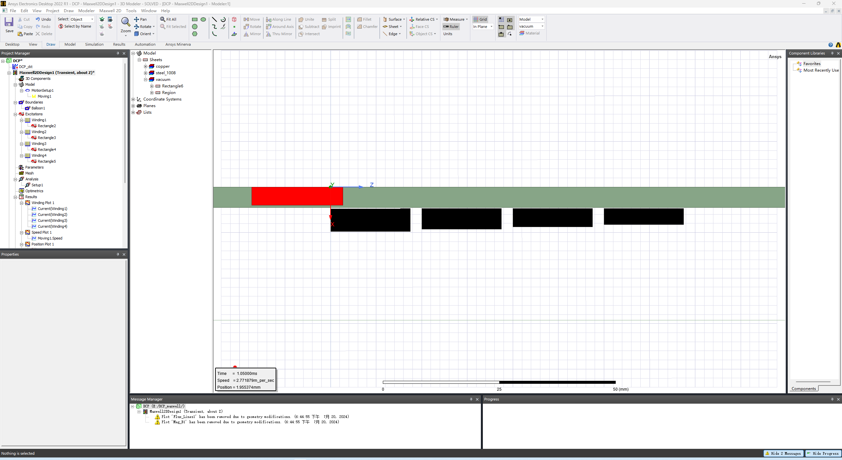Open the Surface draw options
Image resolution: width=842 pixels, height=460 pixels.
(394, 19)
